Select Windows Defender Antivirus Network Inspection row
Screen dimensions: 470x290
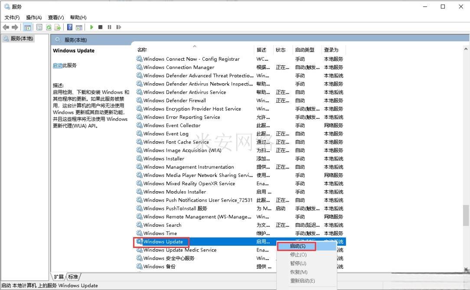coord(240,84)
